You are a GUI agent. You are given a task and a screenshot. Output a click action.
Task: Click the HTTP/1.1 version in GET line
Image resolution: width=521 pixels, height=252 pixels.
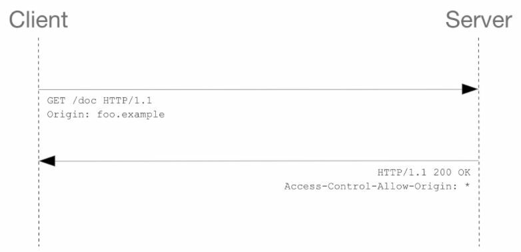128,100
